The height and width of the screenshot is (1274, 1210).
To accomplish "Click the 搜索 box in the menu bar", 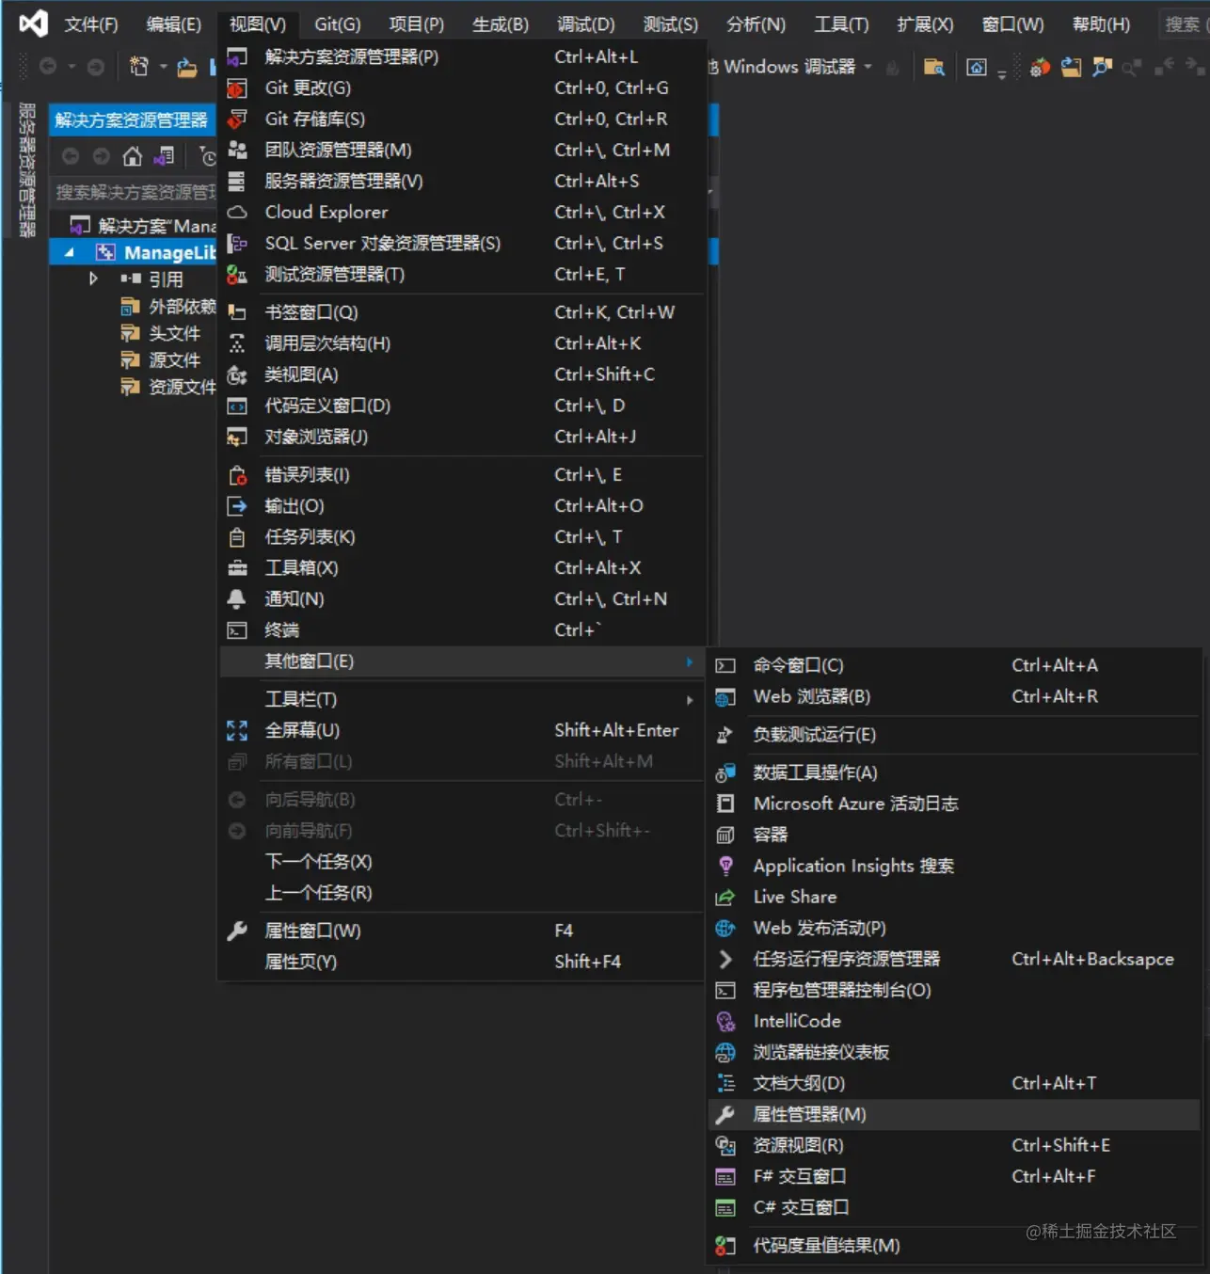I will [1183, 24].
